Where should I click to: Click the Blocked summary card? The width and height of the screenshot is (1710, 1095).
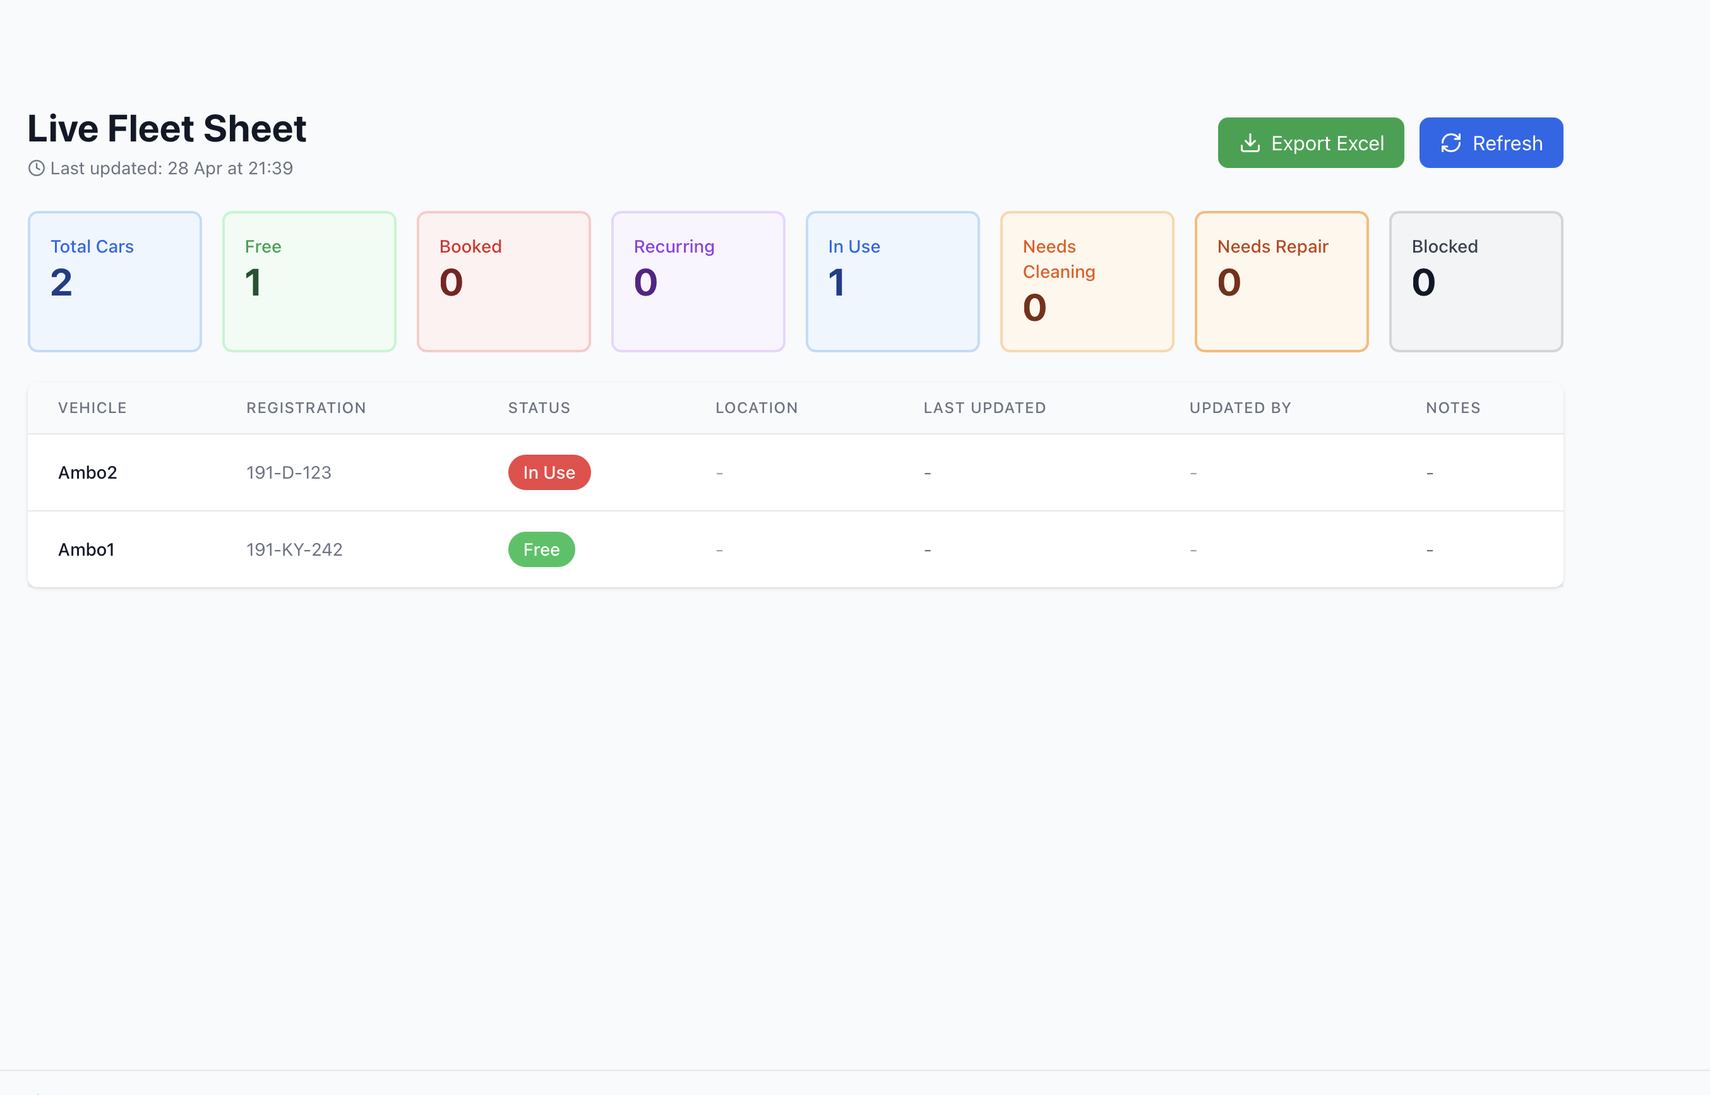[x=1476, y=282]
